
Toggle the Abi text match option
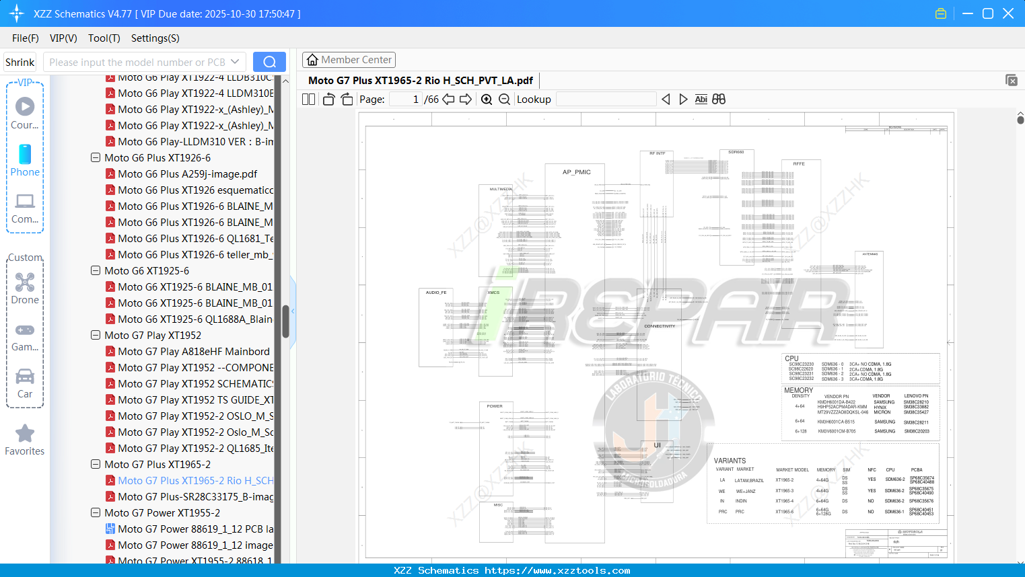coord(701,100)
